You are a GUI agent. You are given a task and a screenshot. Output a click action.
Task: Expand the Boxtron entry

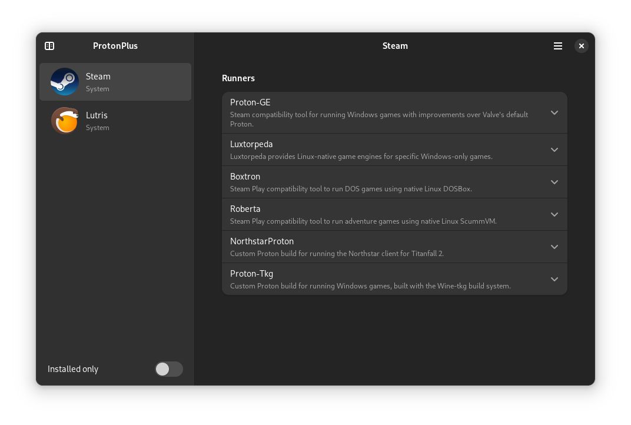pos(554,182)
